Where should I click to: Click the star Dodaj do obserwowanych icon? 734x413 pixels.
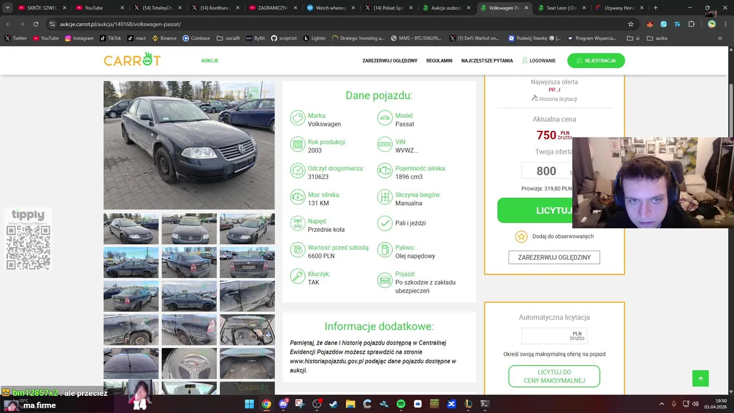pyautogui.click(x=521, y=236)
